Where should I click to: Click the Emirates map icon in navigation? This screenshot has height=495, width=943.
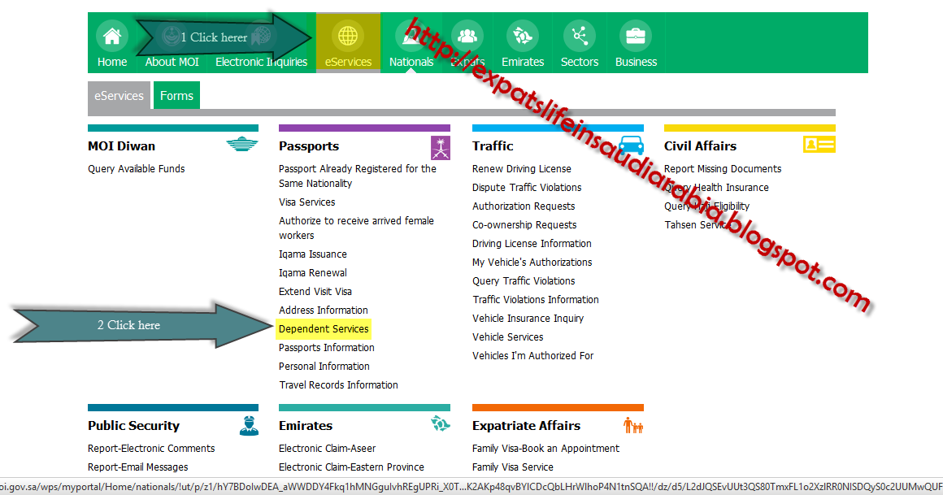click(x=522, y=36)
